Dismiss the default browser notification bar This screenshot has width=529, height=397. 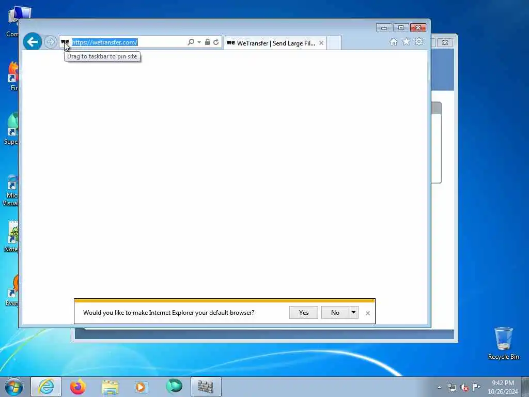(x=368, y=313)
